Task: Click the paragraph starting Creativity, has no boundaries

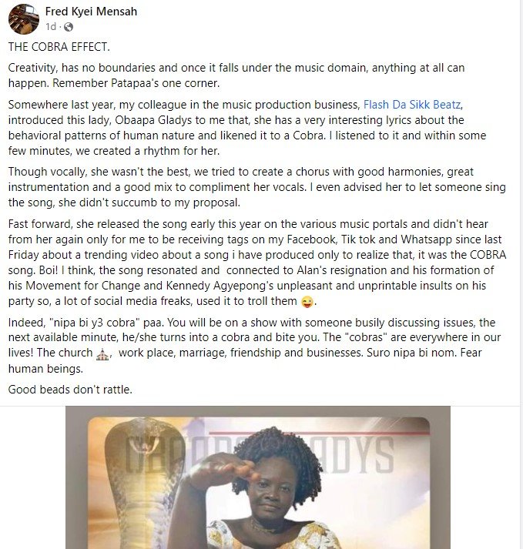Action: pos(236,75)
